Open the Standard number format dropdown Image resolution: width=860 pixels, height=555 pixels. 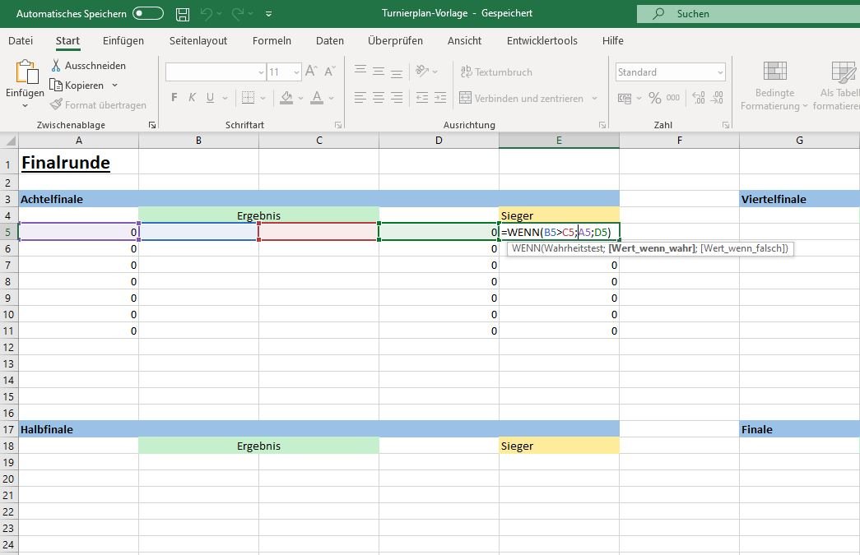pyautogui.click(x=720, y=72)
